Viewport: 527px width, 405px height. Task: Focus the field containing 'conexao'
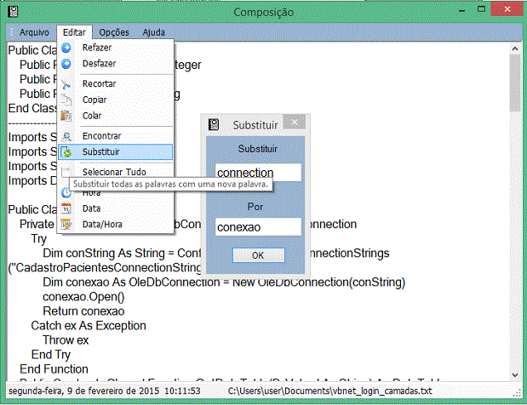(258, 227)
